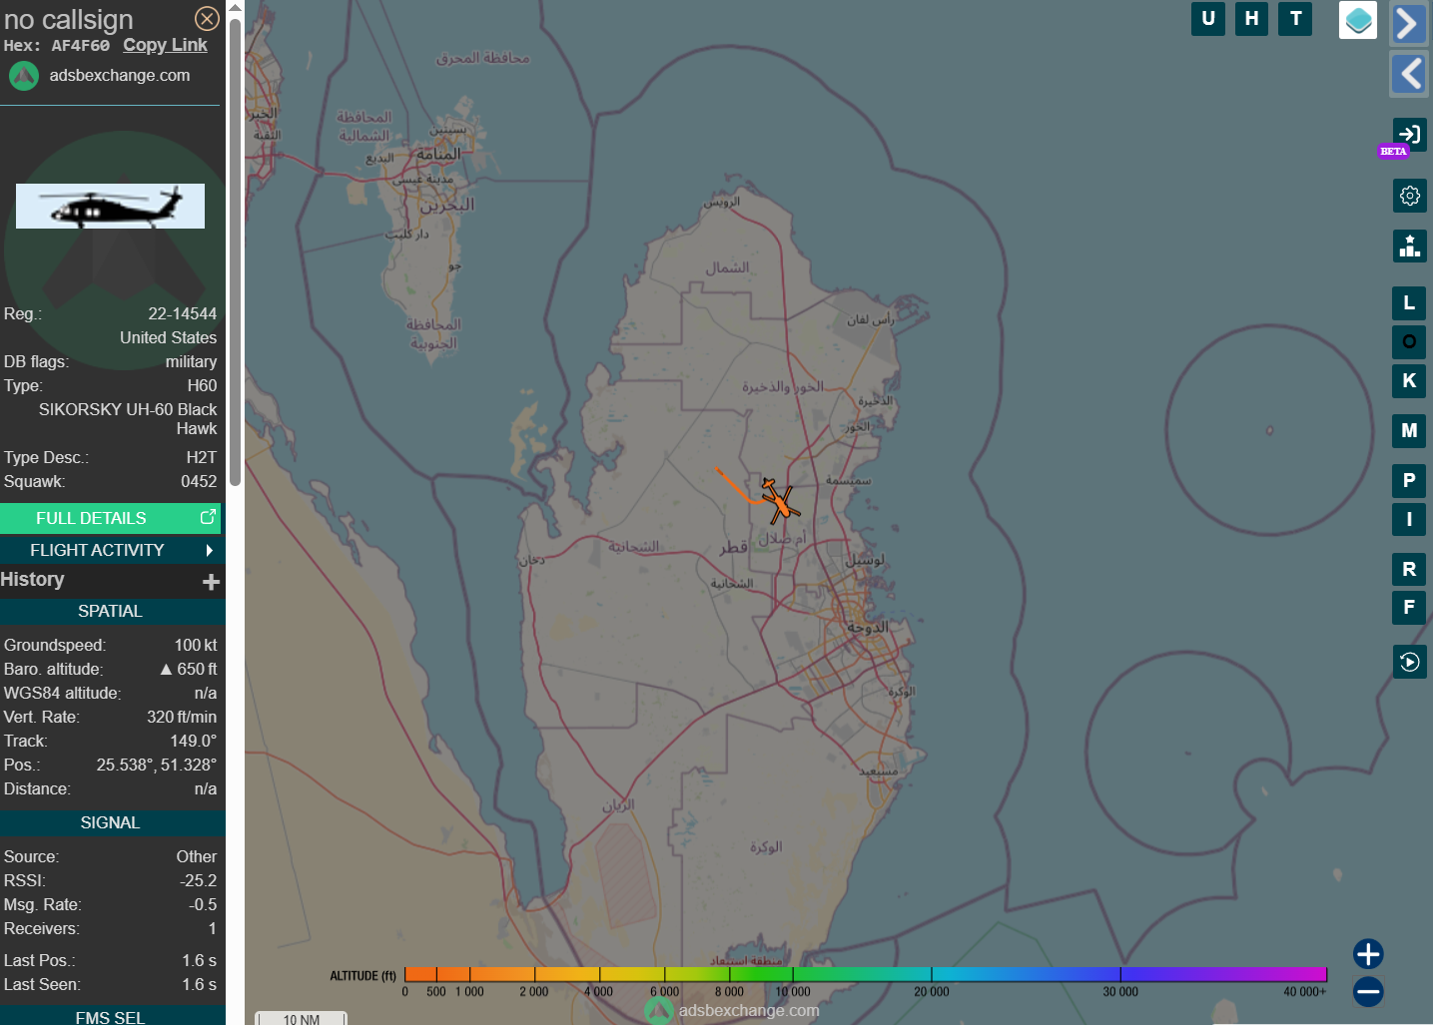Click the 10 NM map scale bar

coord(302,1018)
